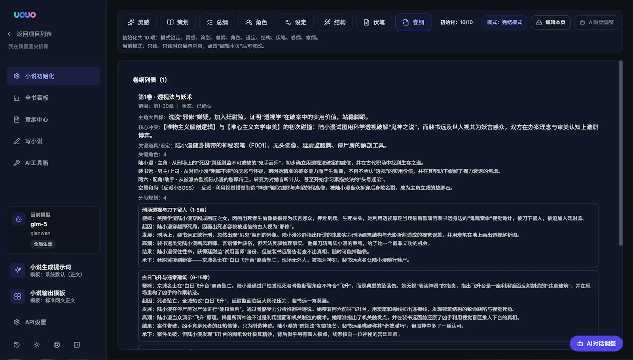Open the 伏笔 tab

coord(374,23)
